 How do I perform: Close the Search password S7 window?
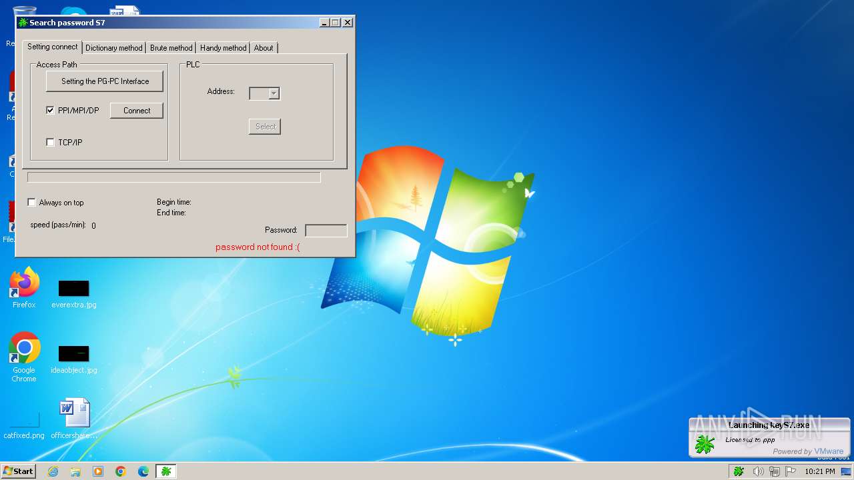click(x=348, y=23)
